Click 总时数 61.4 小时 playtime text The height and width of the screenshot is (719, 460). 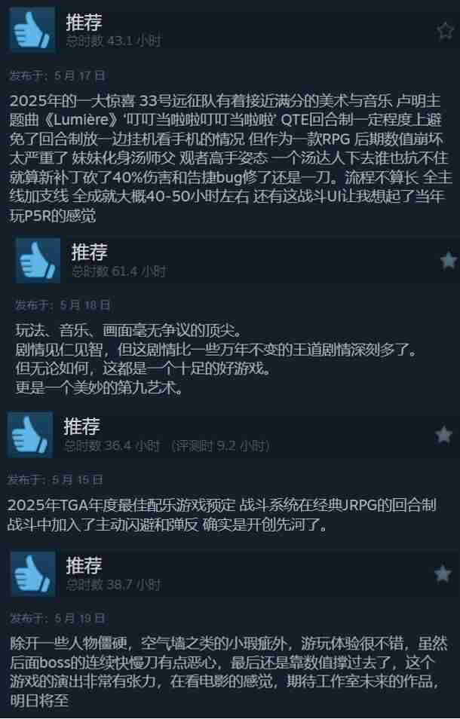(119, 271)
